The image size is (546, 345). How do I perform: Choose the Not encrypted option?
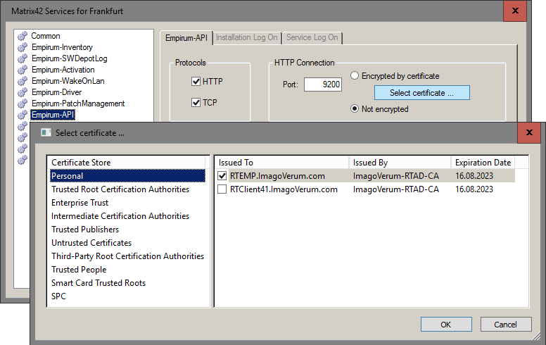click(355, 108)
